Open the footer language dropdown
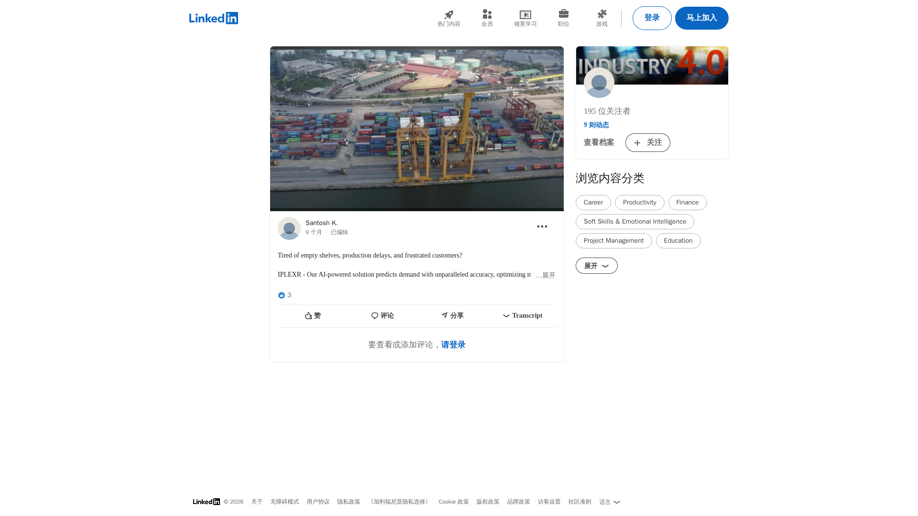Screen dimensions: 918x516 [x=609, y=502]
